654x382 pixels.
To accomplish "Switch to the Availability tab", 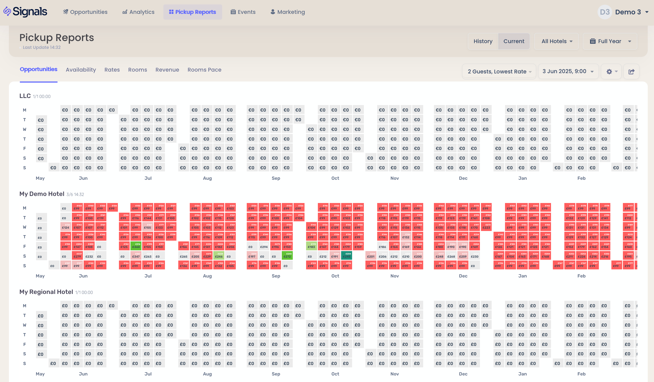I will (81, 70).
